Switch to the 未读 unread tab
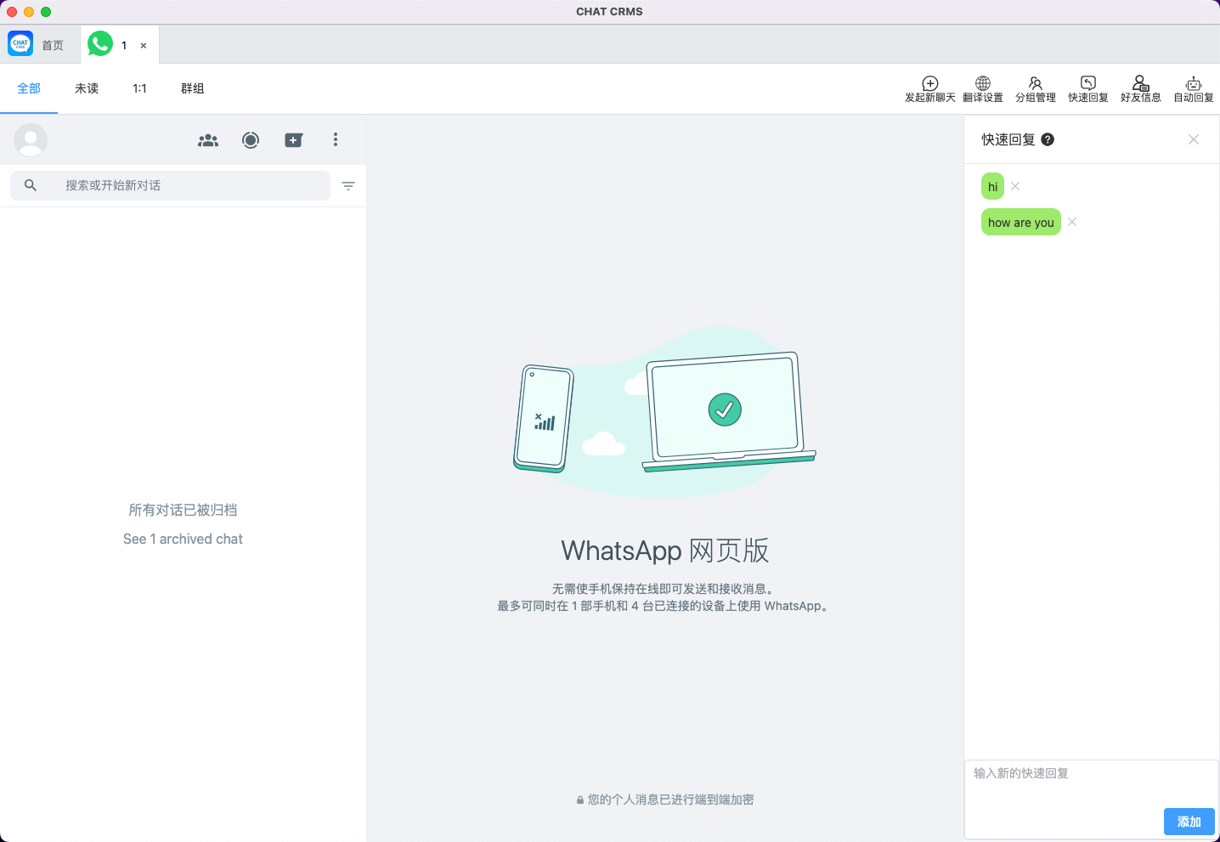1220x842 pixels. (x=87, y=88)
